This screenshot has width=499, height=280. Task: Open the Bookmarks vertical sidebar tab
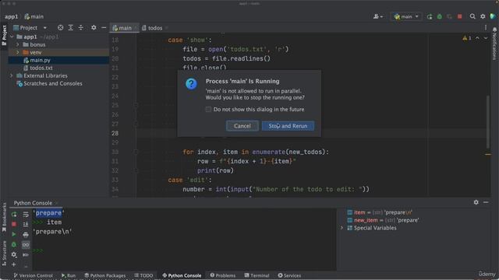coord(4,218)
